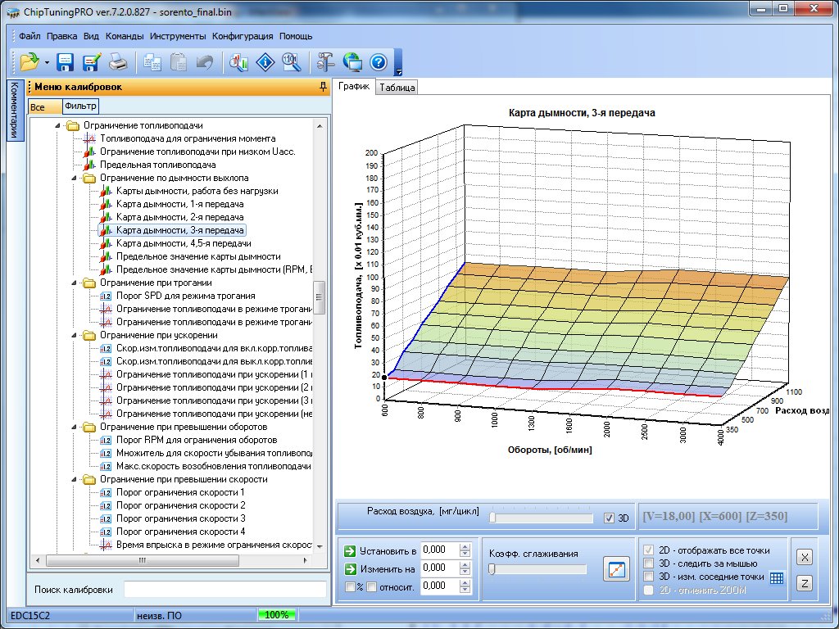
Task: Uncheck the 3D view checkbox
Action: tap(608, 518)
